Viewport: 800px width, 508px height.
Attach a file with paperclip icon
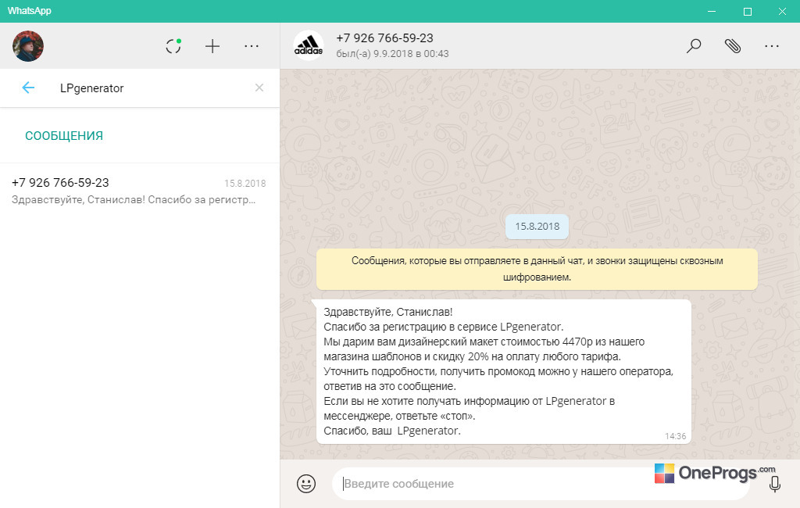pyautogui.click(x=733, y=46)
